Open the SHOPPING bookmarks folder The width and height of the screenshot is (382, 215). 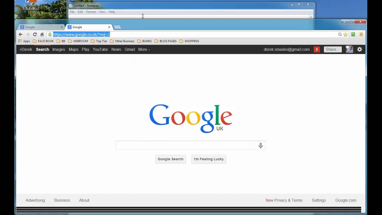[x=189, y=41]
